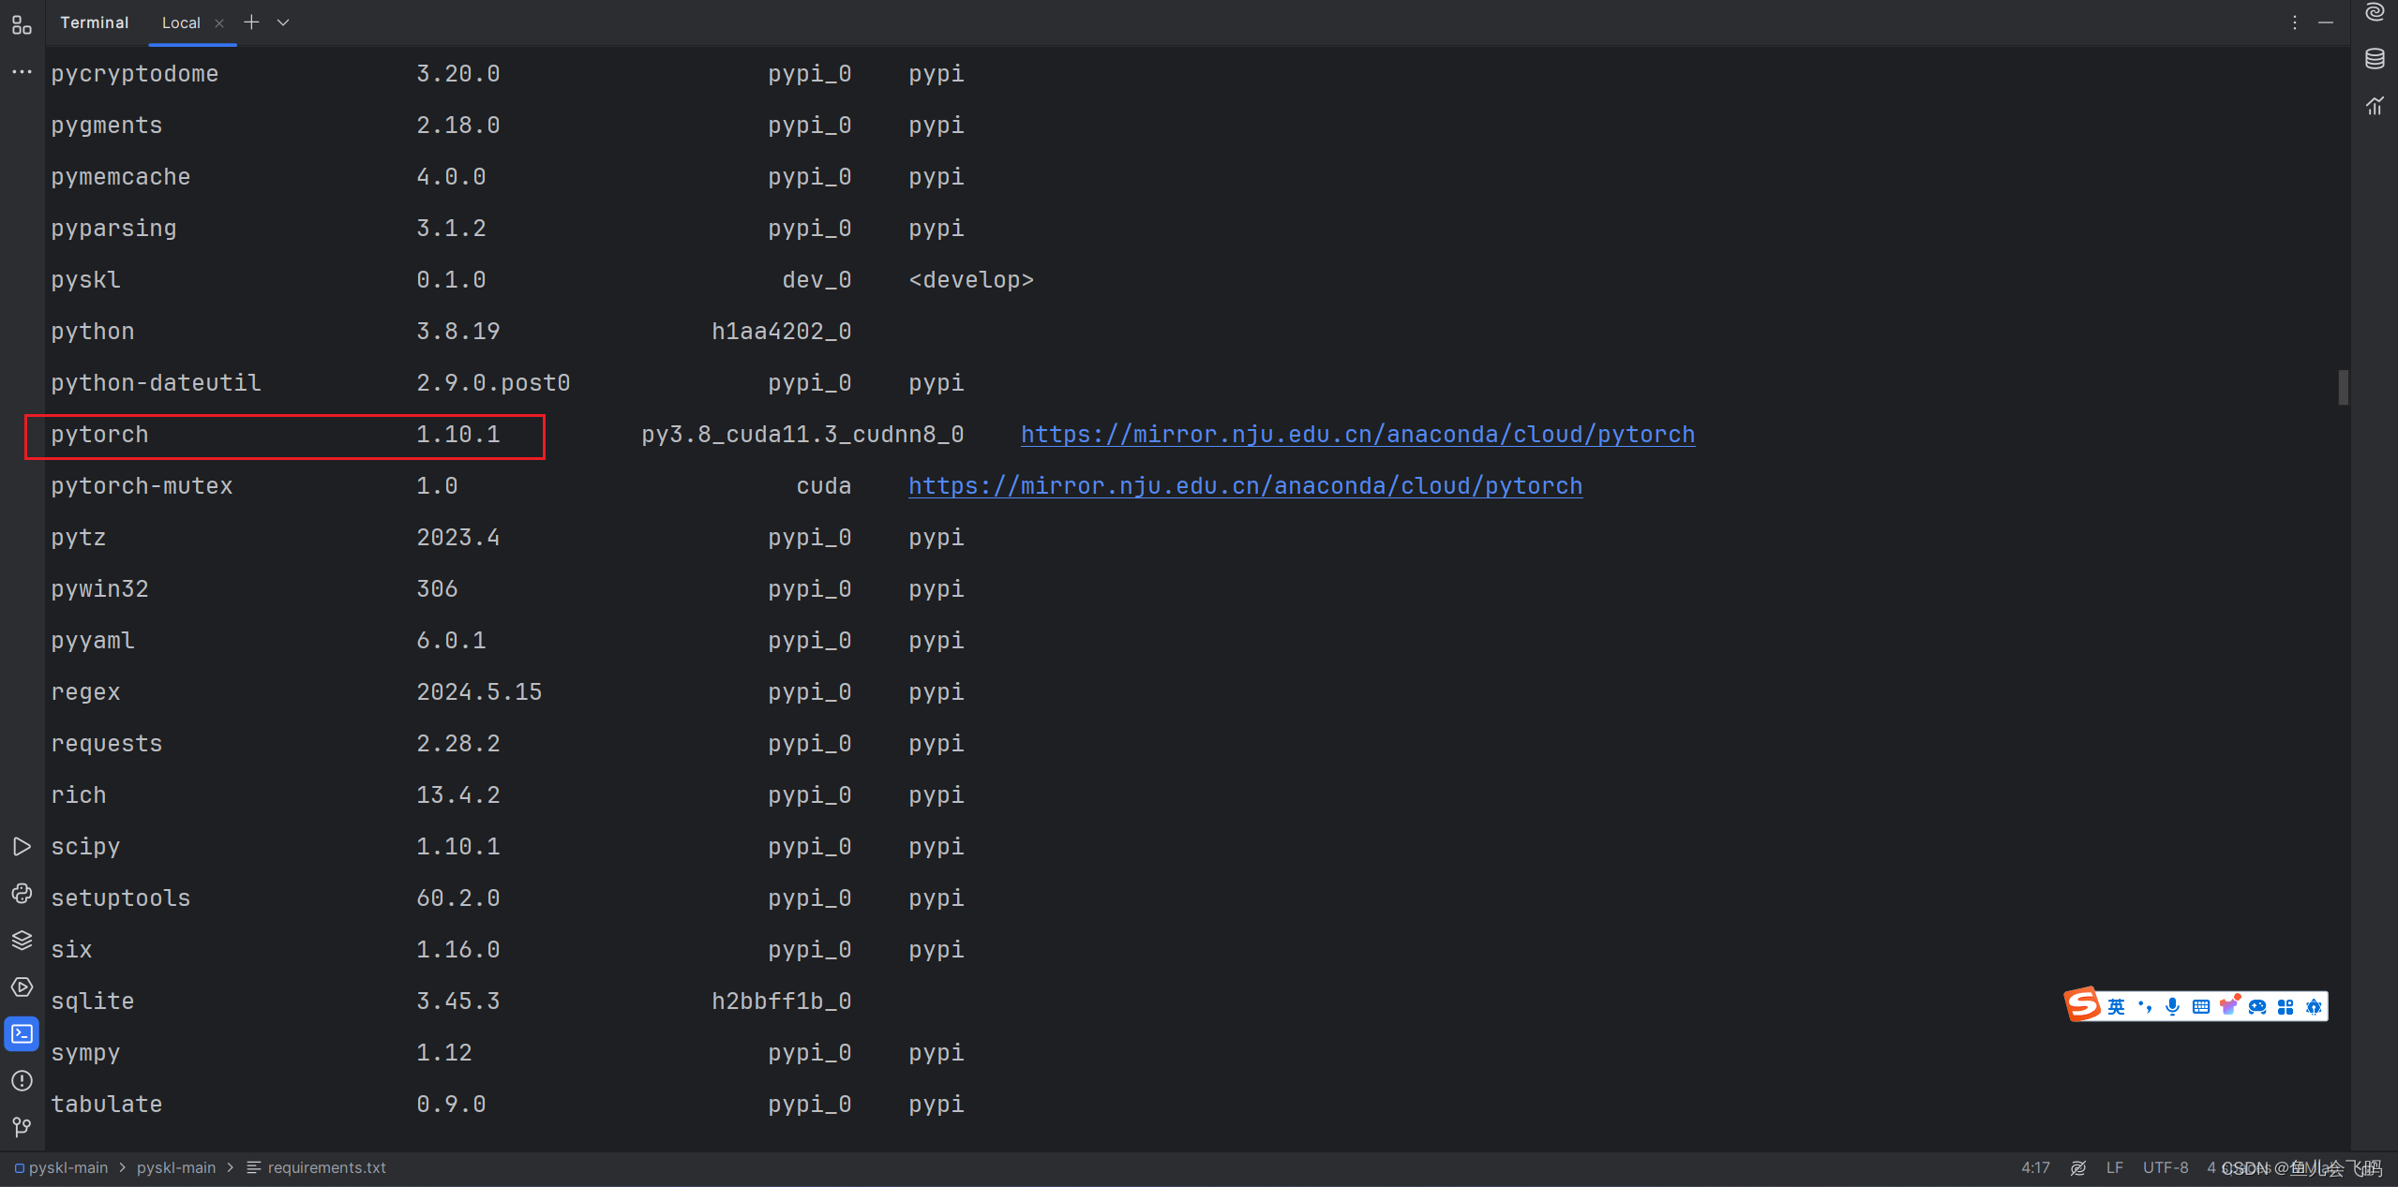Open the Terminal tool window icon in sidebar
The image size is (2398, 1187).
[22, 1031]
